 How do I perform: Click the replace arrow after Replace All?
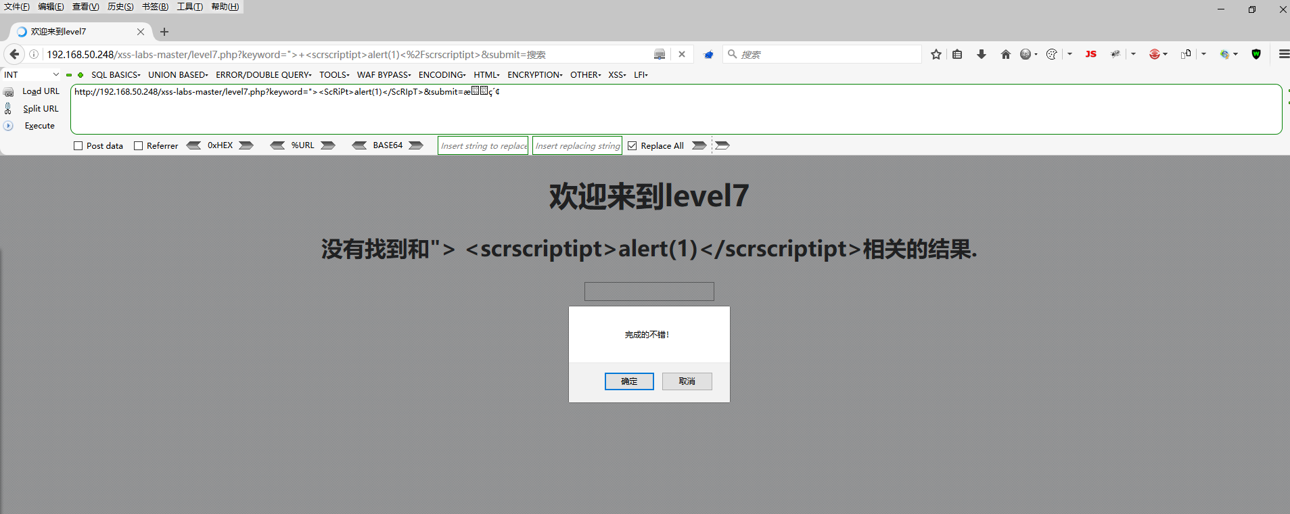(699, 145)
